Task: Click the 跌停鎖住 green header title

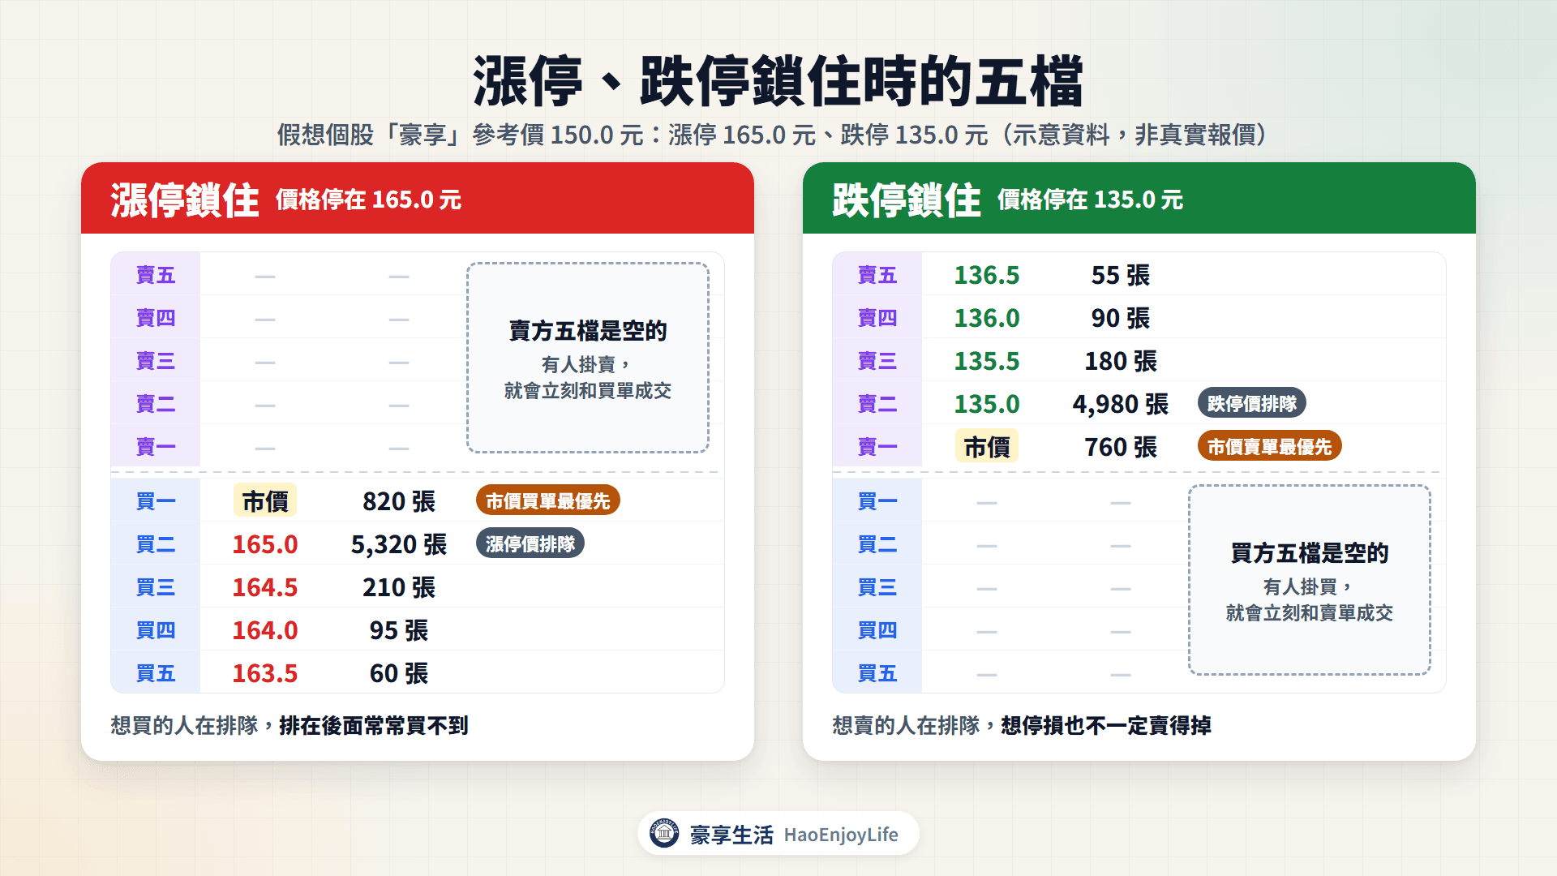Action: 907,200
